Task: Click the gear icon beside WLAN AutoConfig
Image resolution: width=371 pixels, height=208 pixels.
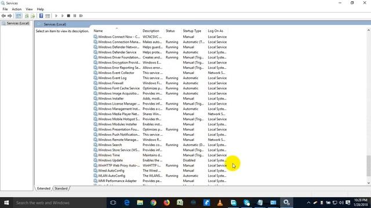Action: pyautogui.click(x=95, y=176)
